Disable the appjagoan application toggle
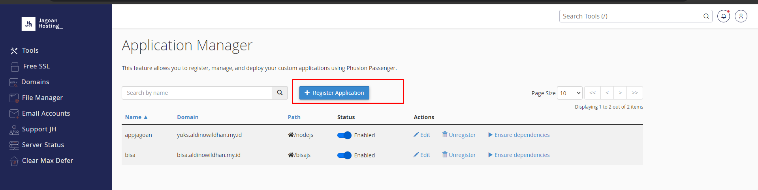Image resolution: width=758 pixels, height=190 pixels. [x=344, y=135]
